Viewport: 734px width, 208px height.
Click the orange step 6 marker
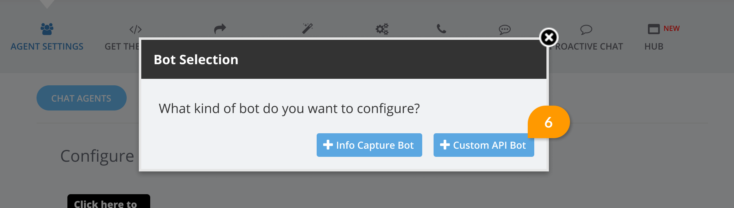coord(549,122)
